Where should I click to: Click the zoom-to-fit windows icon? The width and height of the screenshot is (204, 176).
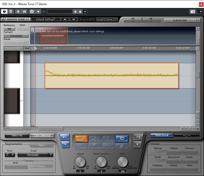(x=198, y=129)
